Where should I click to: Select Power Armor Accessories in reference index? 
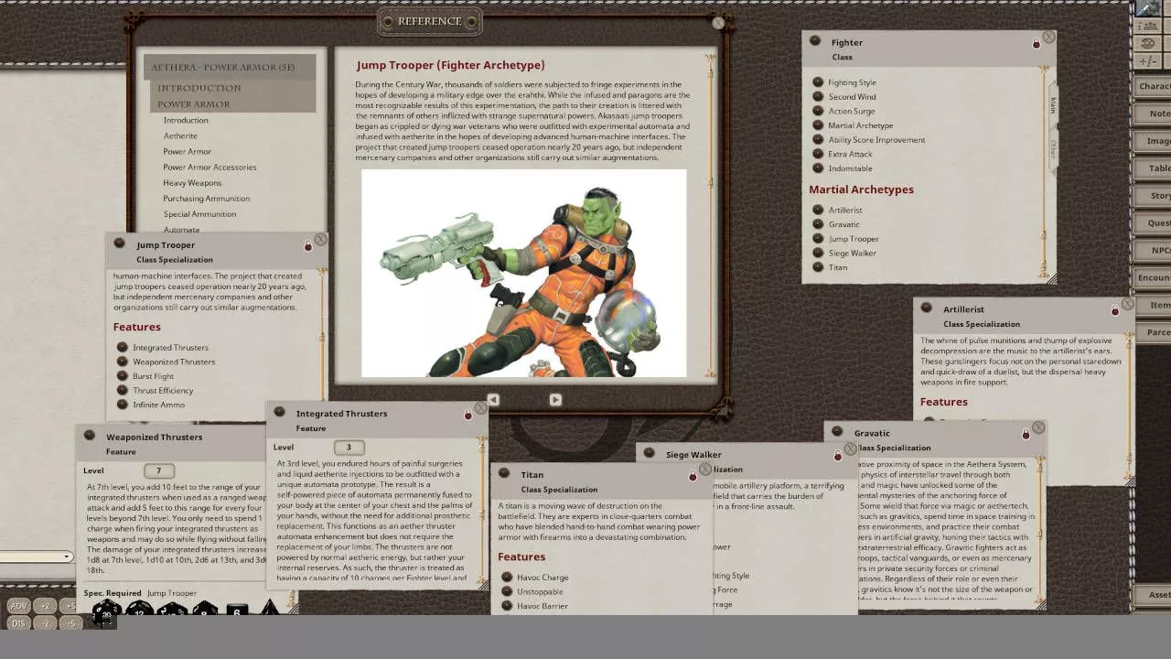209,167
